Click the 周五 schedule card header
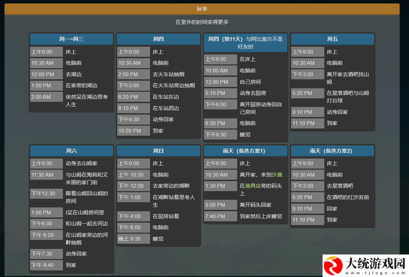The width and height of the screenshot is (409, 277). [332, 39]
